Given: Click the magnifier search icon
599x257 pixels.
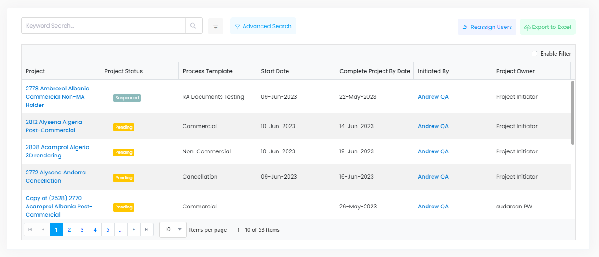Looking at the screenshot, I should 194,26.
